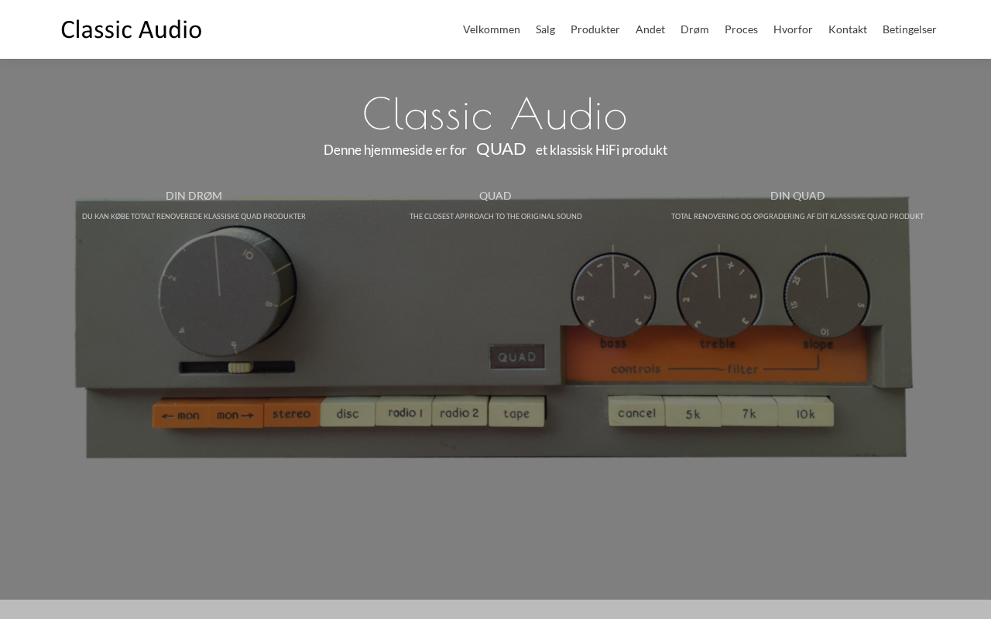Click the Classic Audio site logo
991x619 pixels.
pos(132,29)
